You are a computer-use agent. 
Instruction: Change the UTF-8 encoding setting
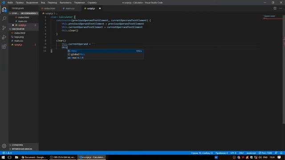click(233, 153)
